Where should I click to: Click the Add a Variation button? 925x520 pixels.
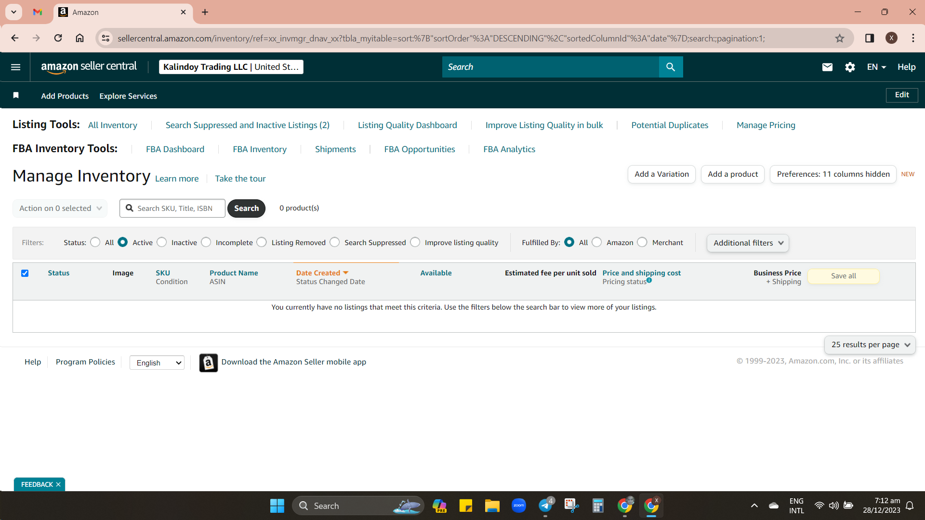click(x=661, y=174)
